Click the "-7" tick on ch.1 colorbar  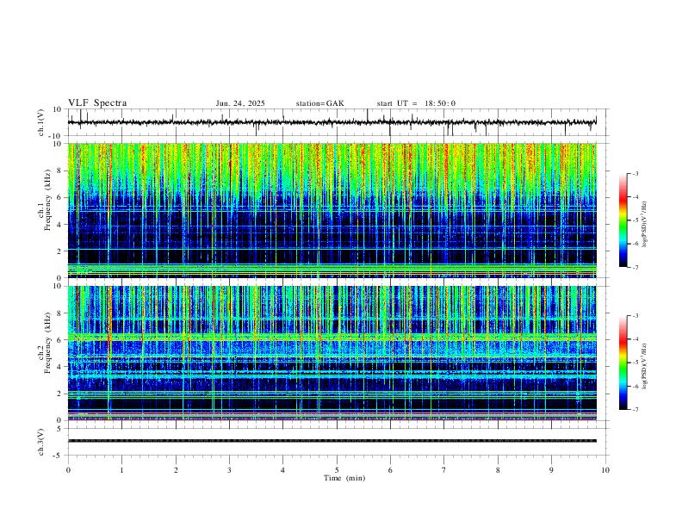click(x=635, y=268)
